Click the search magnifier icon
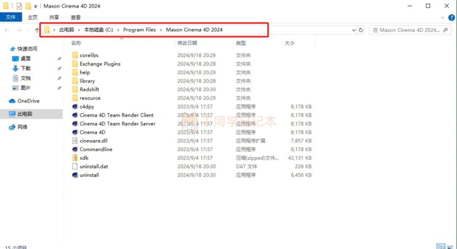 coord(445,30)
